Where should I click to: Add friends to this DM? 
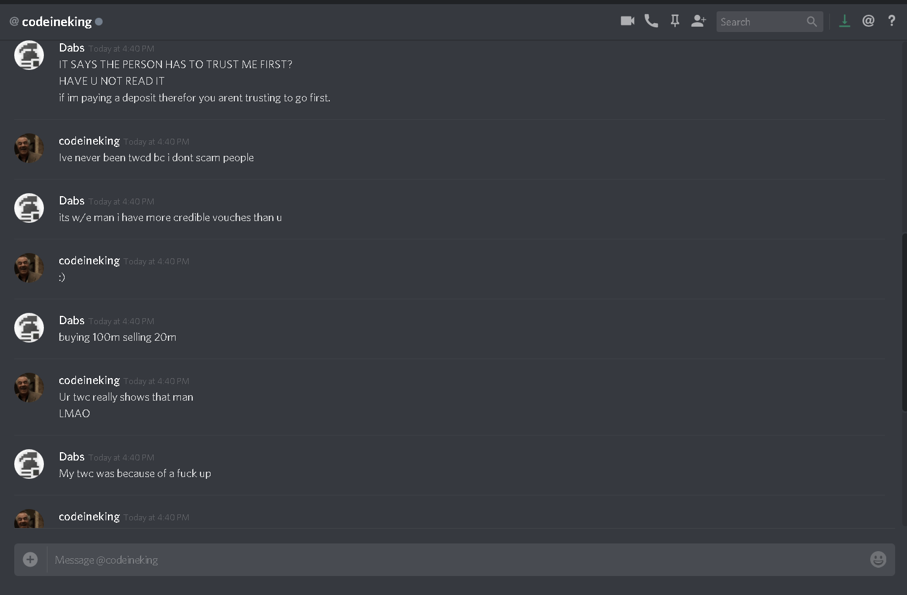[x=699, y=21]
